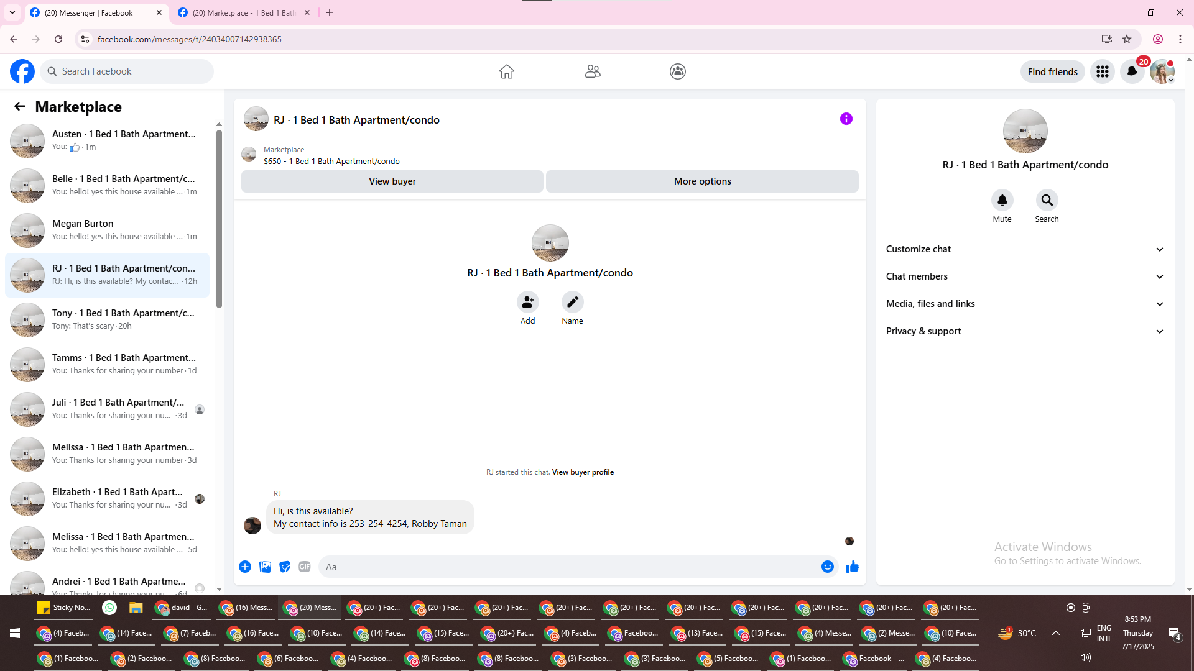
Task: Open the emoji picker in message box
Action: [828, 567]
